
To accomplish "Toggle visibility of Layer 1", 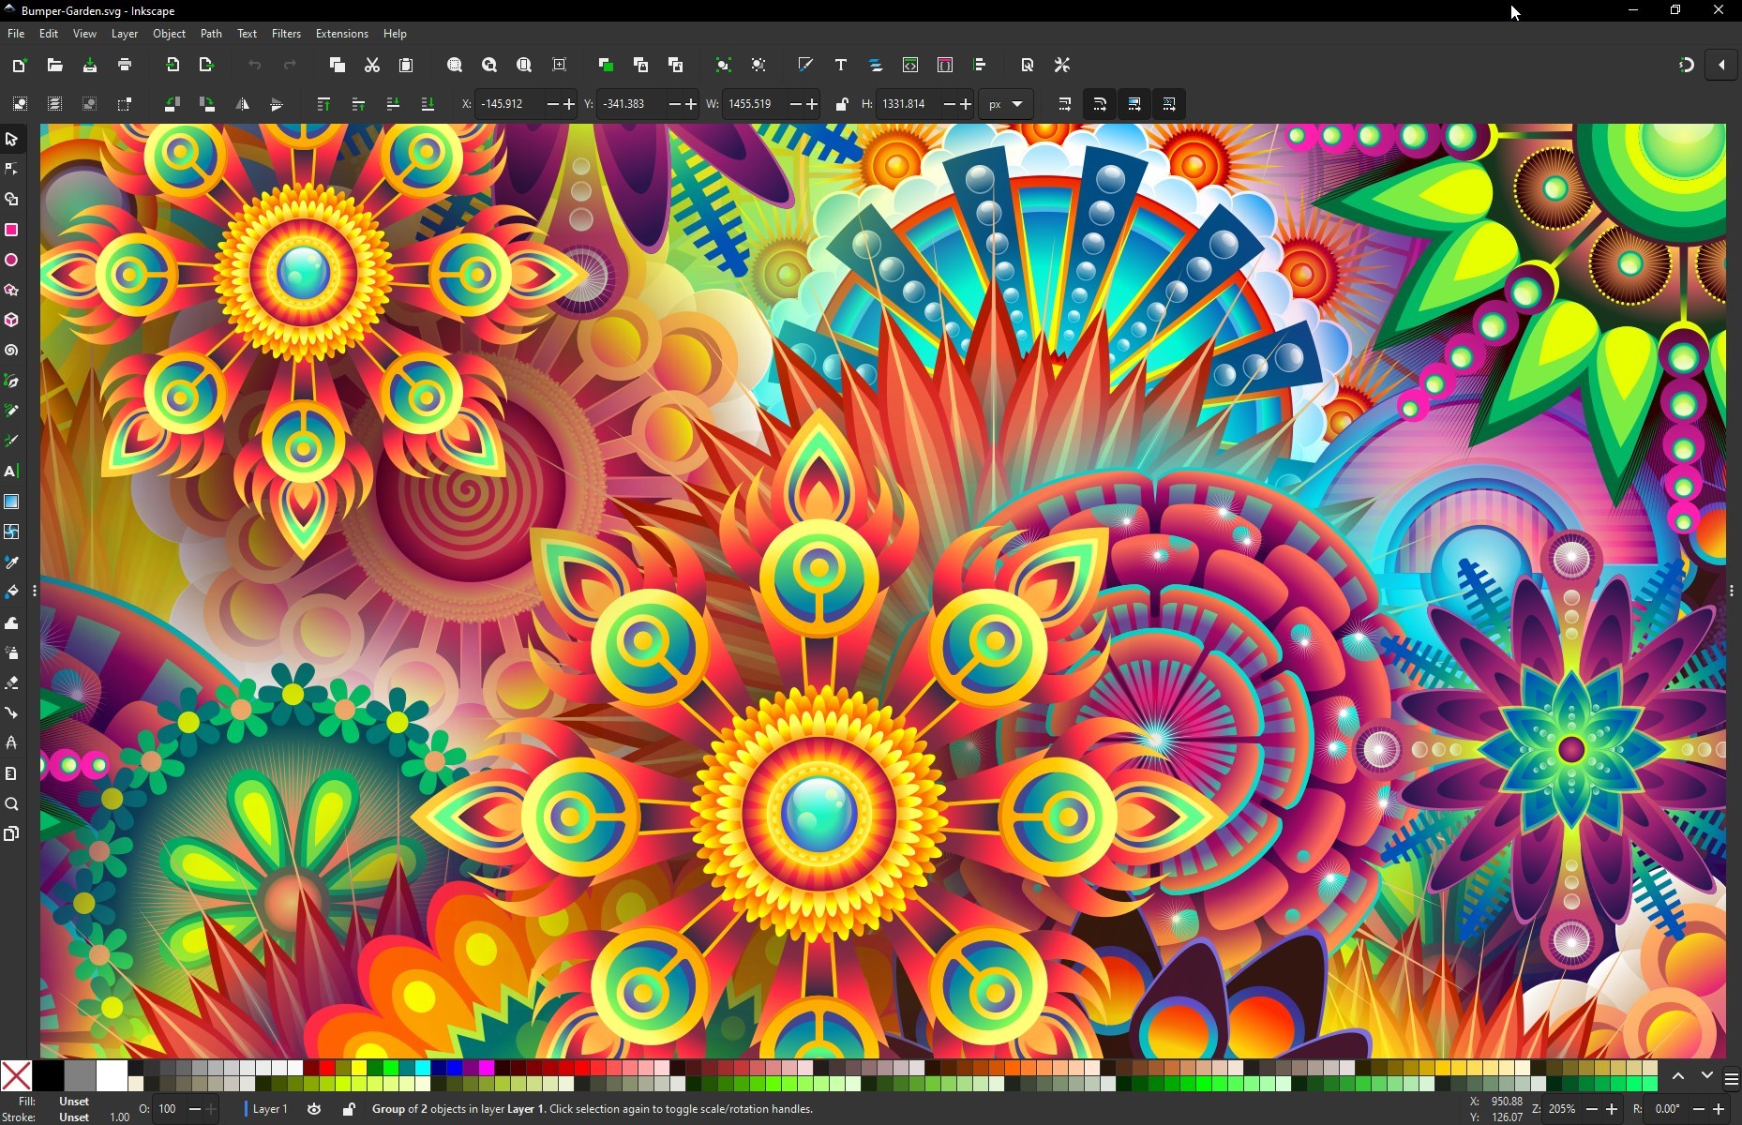I will pos(313,1109).
